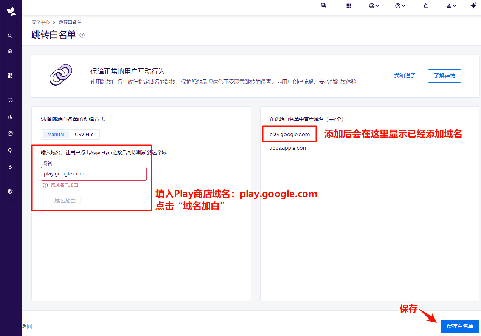This screenshot has height=336, width=481.
Task: Click the 保障正常的用户互动行为 heading
Action: pos(127,71)
